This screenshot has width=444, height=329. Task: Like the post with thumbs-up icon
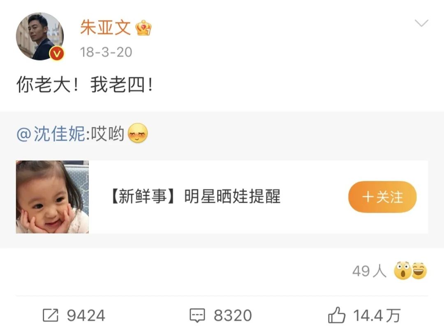coord(336,315)
